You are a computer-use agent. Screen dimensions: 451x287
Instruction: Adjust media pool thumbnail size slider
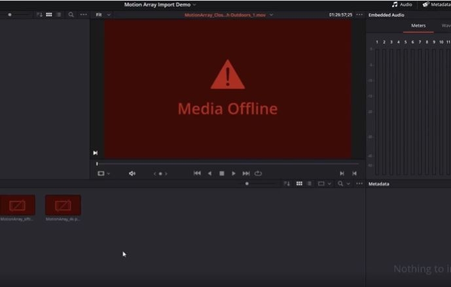247,184
